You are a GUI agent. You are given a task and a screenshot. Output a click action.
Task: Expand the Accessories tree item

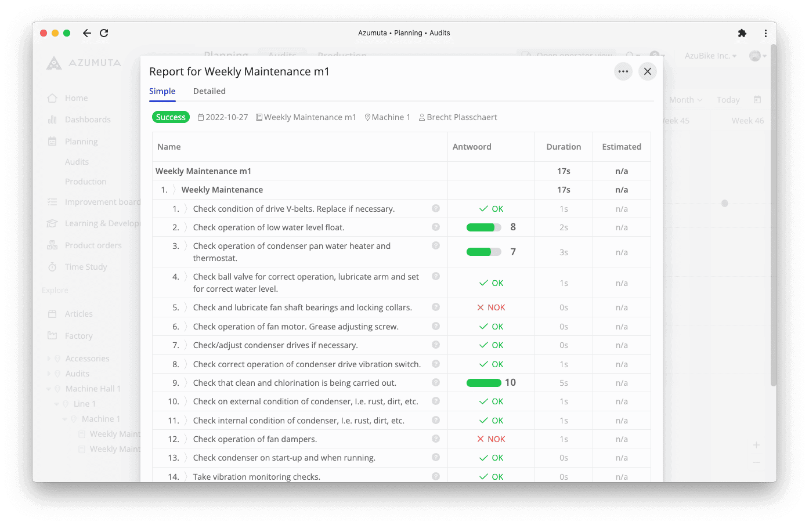[49, 358]
